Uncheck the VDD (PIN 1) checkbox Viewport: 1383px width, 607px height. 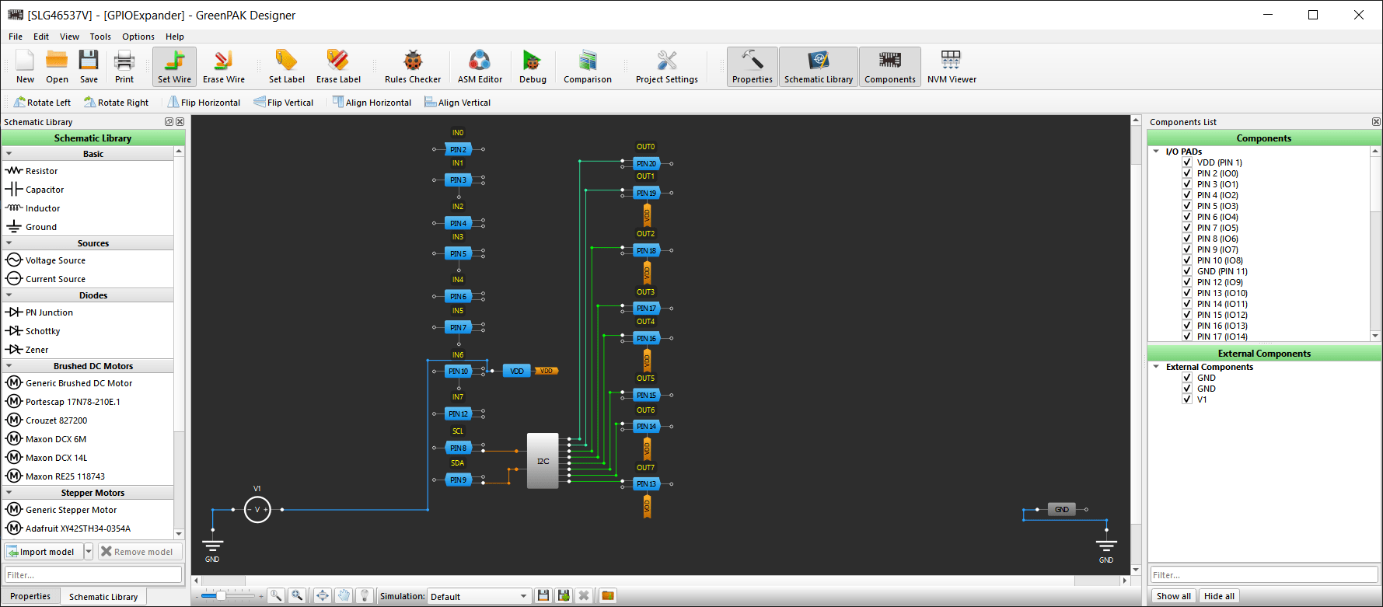pyautogui.click(x=1187, y=162)
